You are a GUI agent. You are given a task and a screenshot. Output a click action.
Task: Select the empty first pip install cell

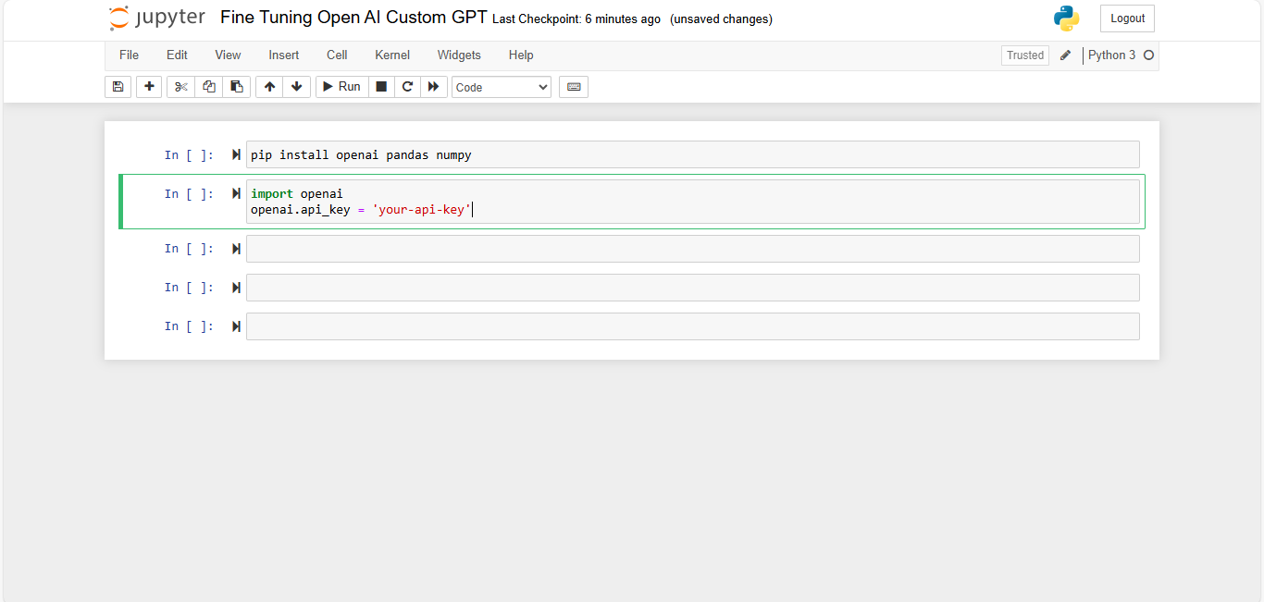point(648,154)
